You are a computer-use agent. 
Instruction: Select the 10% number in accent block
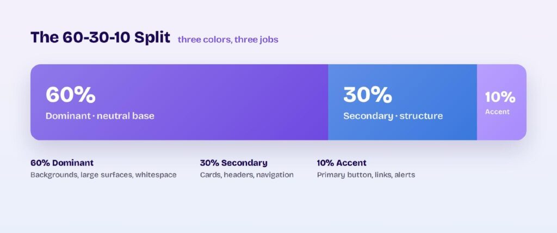tap(500, 97)
